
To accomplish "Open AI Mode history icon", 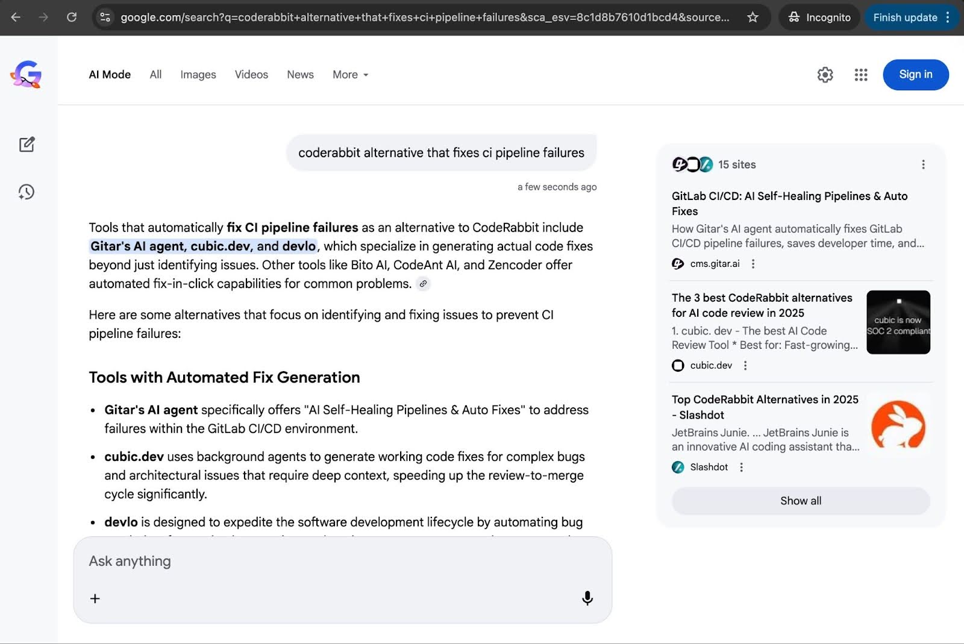I will point(27,192).
